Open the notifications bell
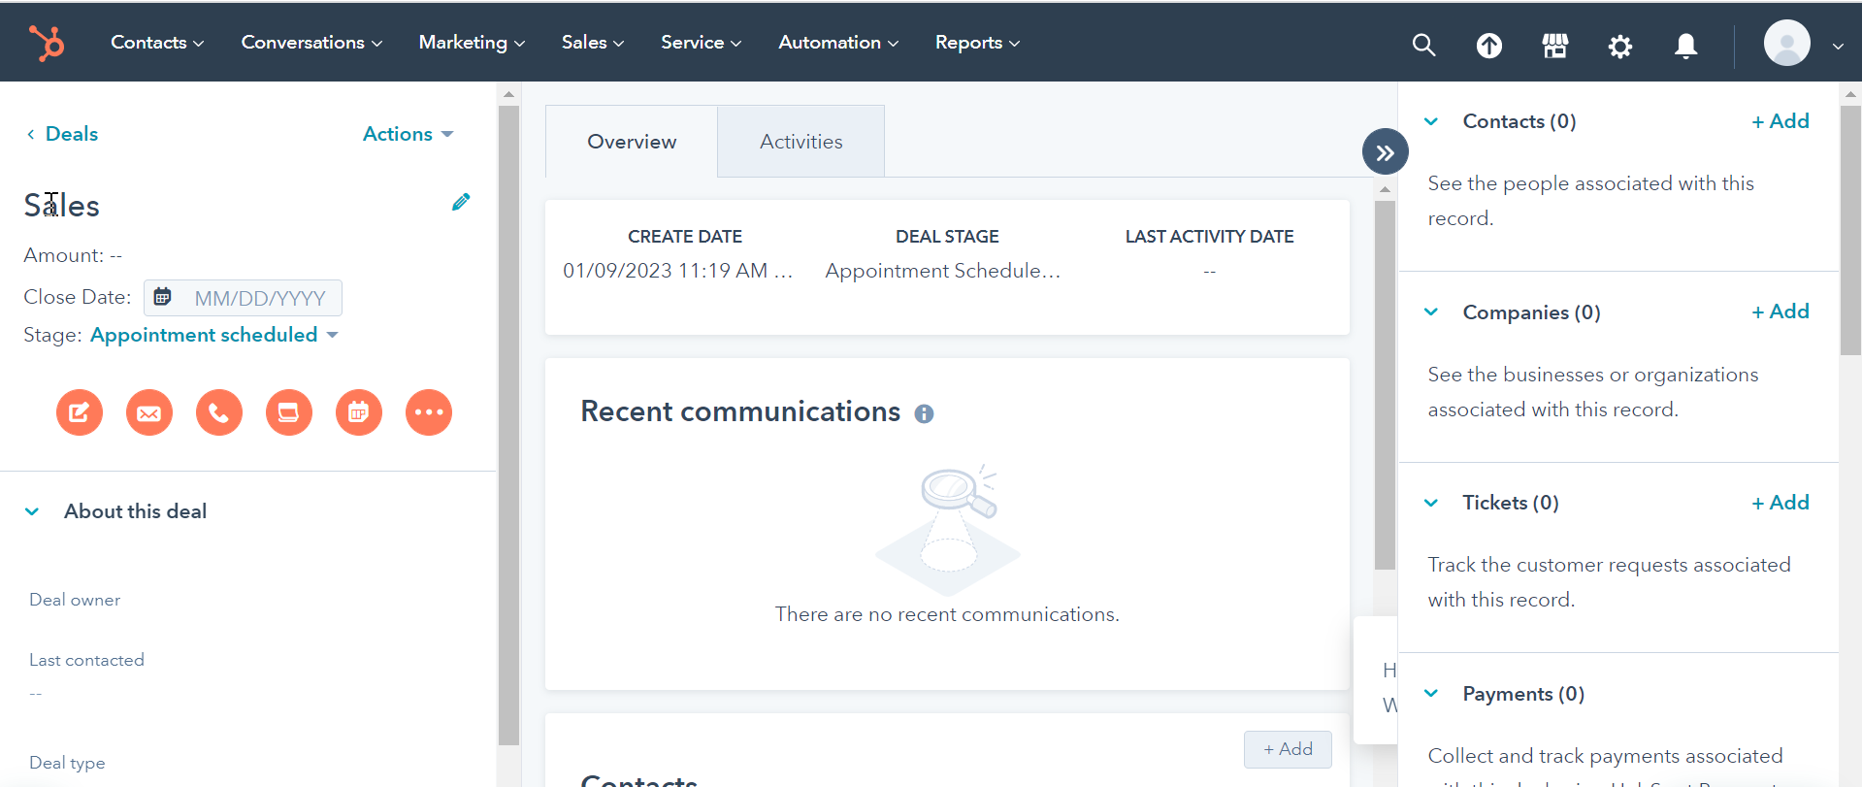 coord(1685,46)
